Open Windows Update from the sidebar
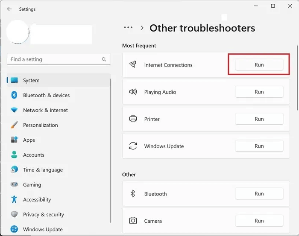Screen dimensions: 299x236 coord(59,229)
